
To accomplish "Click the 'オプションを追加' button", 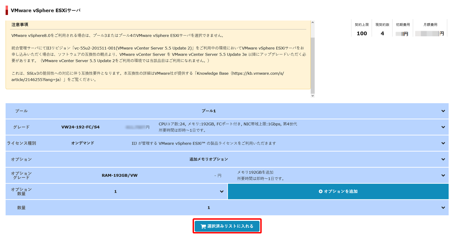I will (338, 191).
